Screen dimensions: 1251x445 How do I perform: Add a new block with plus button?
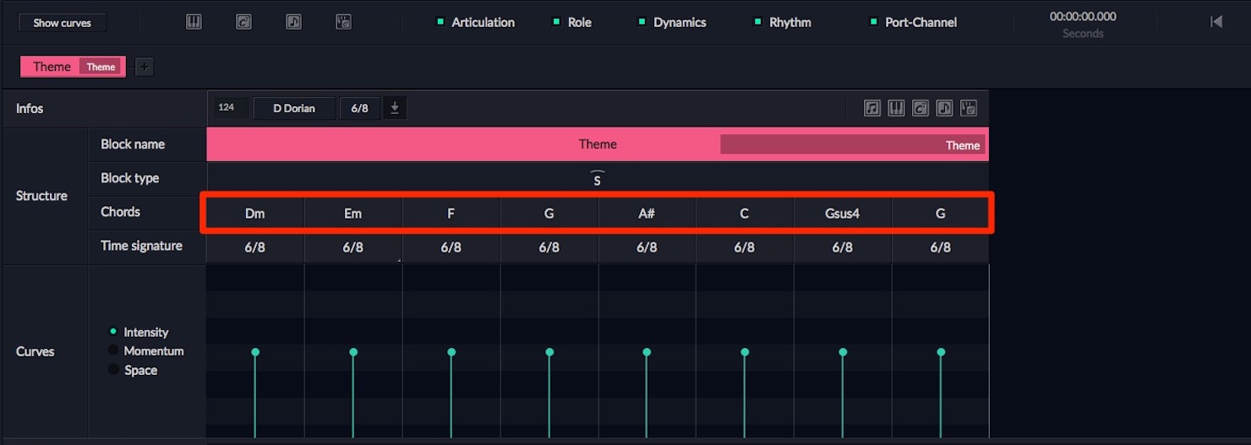[x=144, y=67]
